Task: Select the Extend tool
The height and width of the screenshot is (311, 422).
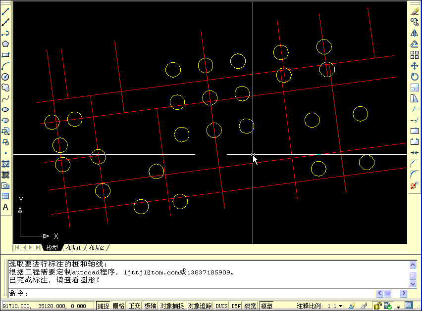Action: pos(415,120)
